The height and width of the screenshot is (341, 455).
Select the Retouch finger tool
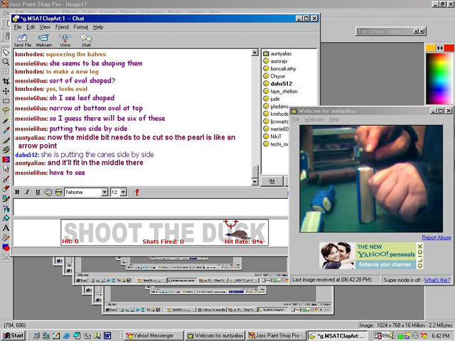click(x=6, y=169)
